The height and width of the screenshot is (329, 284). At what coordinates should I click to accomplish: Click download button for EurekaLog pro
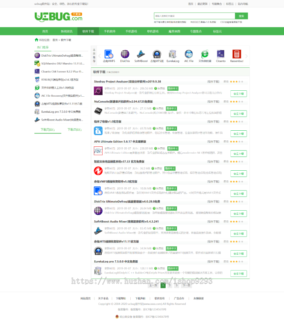coord(239,274)
